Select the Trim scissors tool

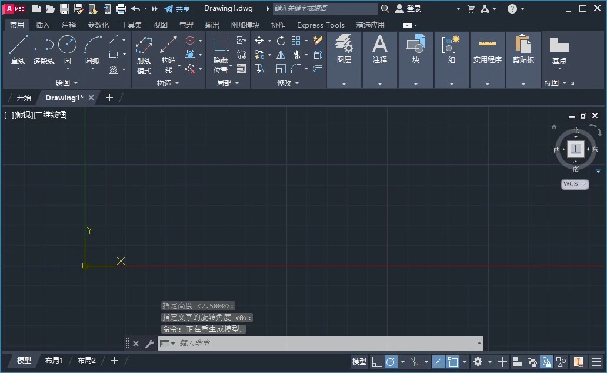[x=296, y=55]
